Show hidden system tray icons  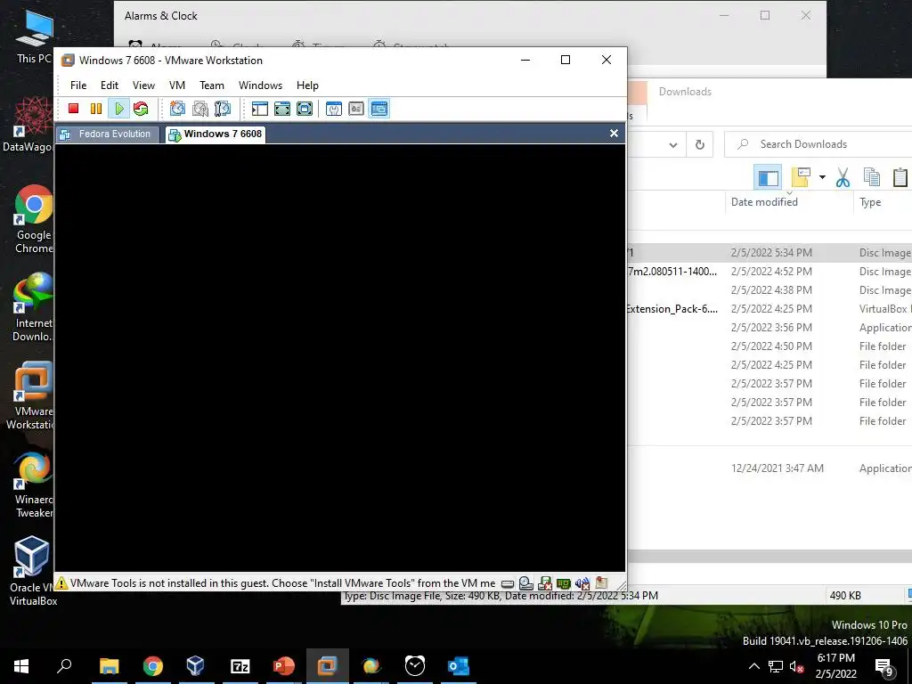753,666
